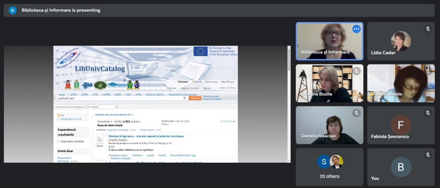Viewport: 440px width, 188px height.
Task: Click muted microphone icon on Ababei Ionela tile
Action: [x=428, y=71]
